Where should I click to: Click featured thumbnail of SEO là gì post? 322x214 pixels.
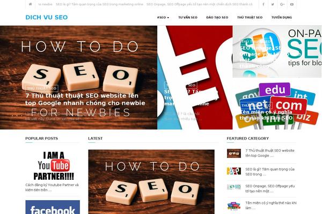tap(233, 171)
